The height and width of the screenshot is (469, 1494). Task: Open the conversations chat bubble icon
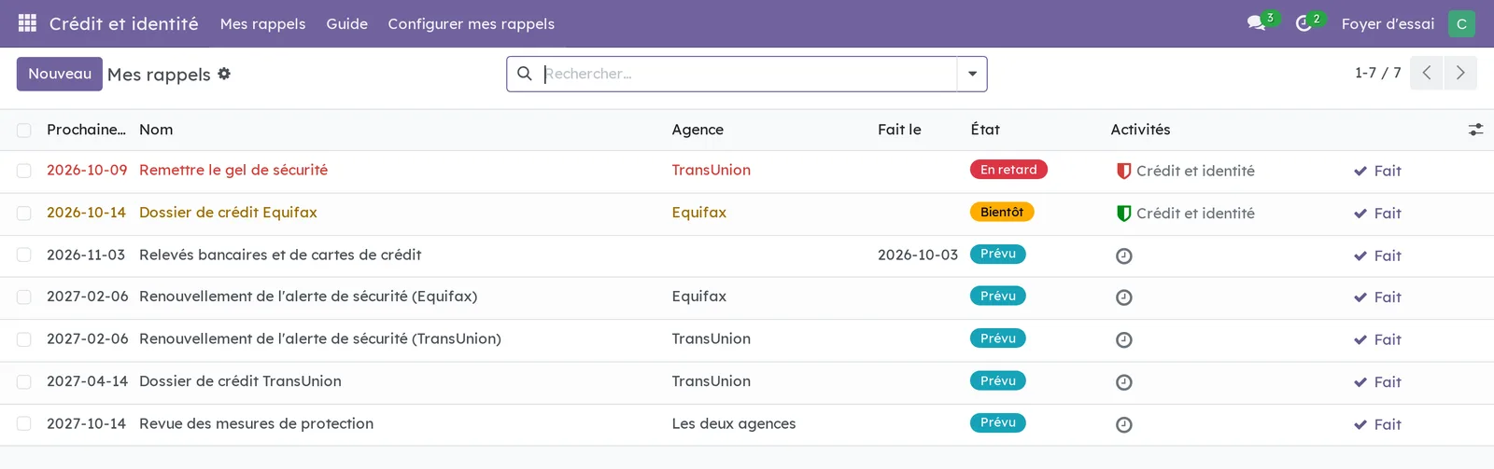(1256, 23)
